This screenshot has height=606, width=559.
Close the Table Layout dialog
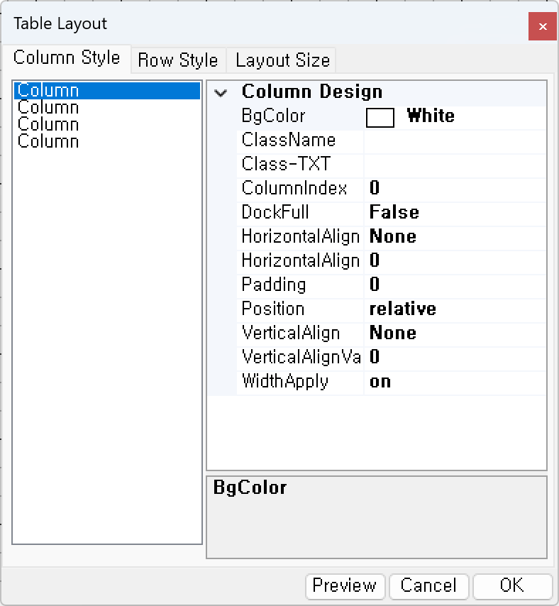(x=542, y=25)
